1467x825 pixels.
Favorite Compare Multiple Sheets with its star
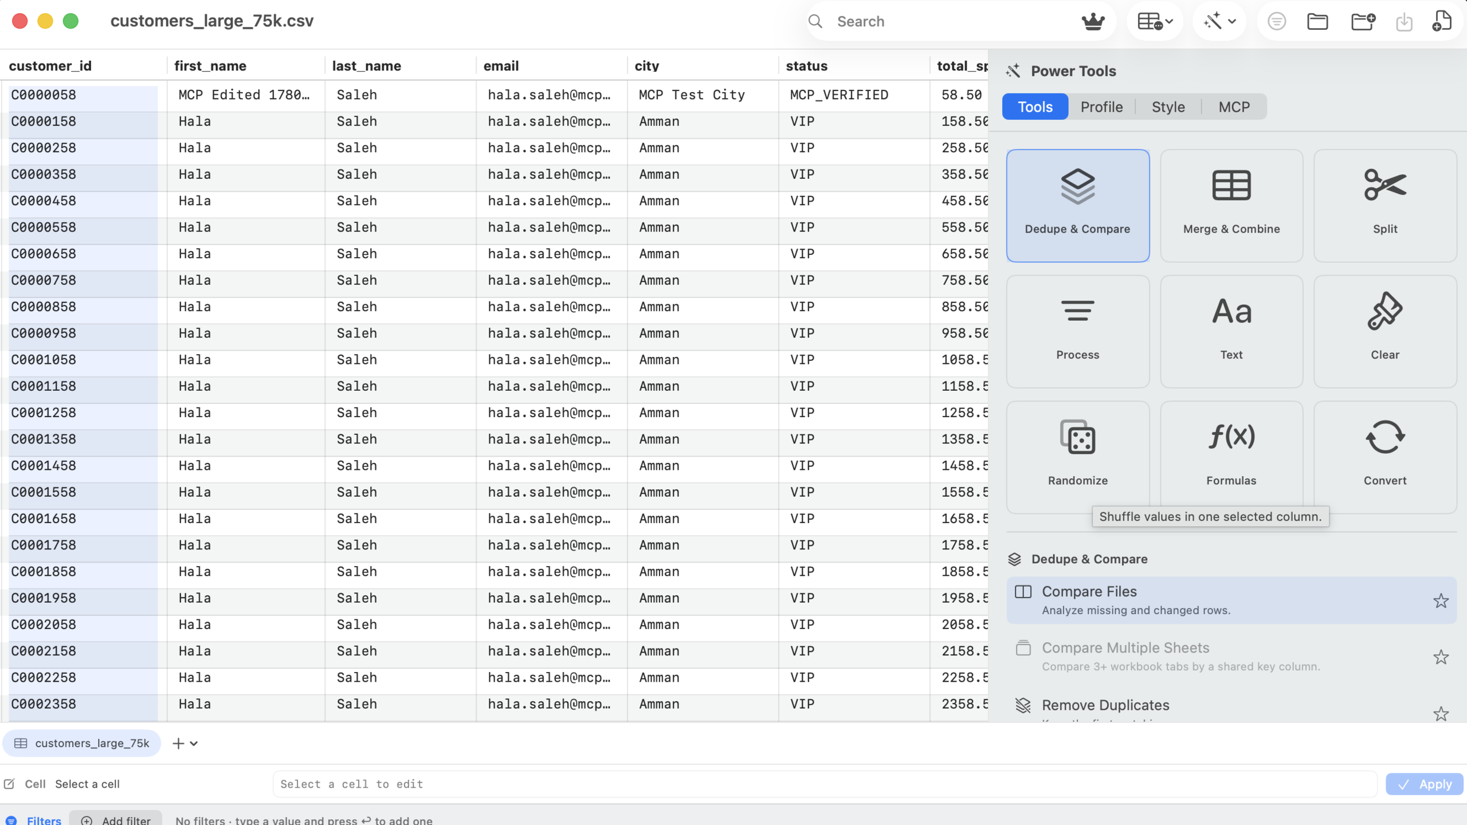1441,657
